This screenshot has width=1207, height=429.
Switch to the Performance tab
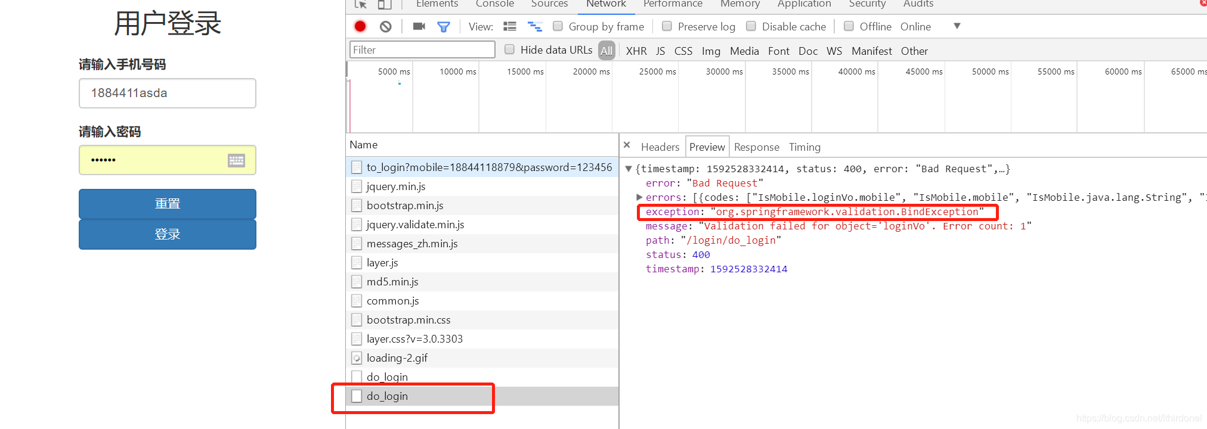pos(673,4)
